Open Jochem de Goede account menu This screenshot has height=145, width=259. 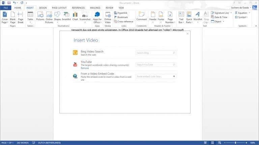coord(241,8)
